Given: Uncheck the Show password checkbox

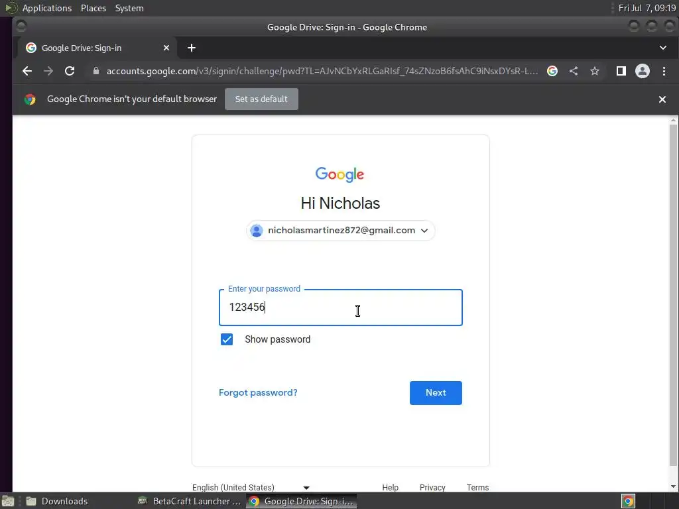Looking at the screenshot, I should point(227,339).
